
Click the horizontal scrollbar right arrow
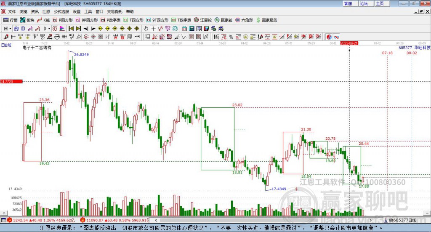(x=371, y=220)
